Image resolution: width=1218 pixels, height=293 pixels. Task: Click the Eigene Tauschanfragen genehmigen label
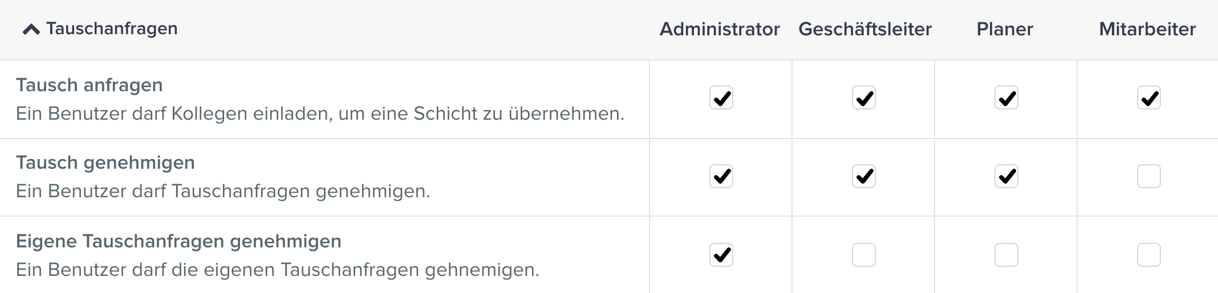[x=178, y=241]
